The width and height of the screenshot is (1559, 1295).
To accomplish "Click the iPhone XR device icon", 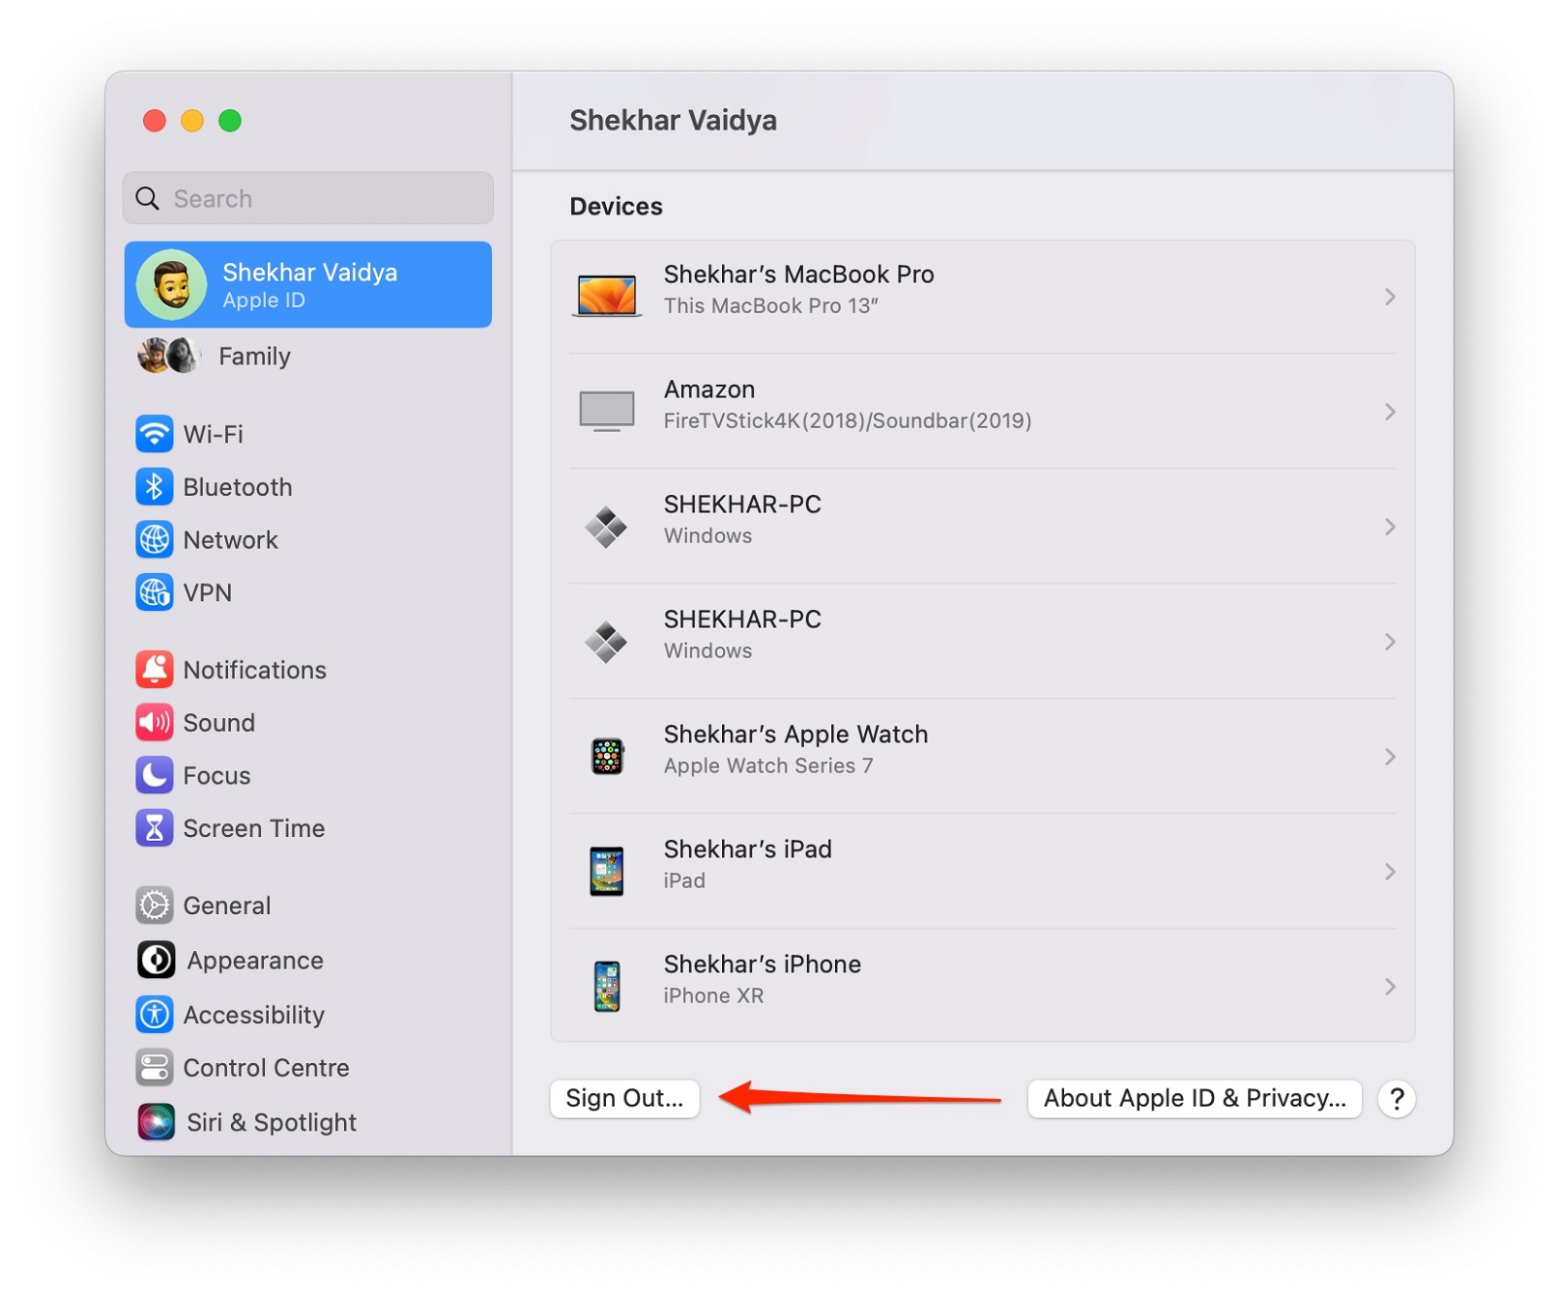I will coord(607,986).
